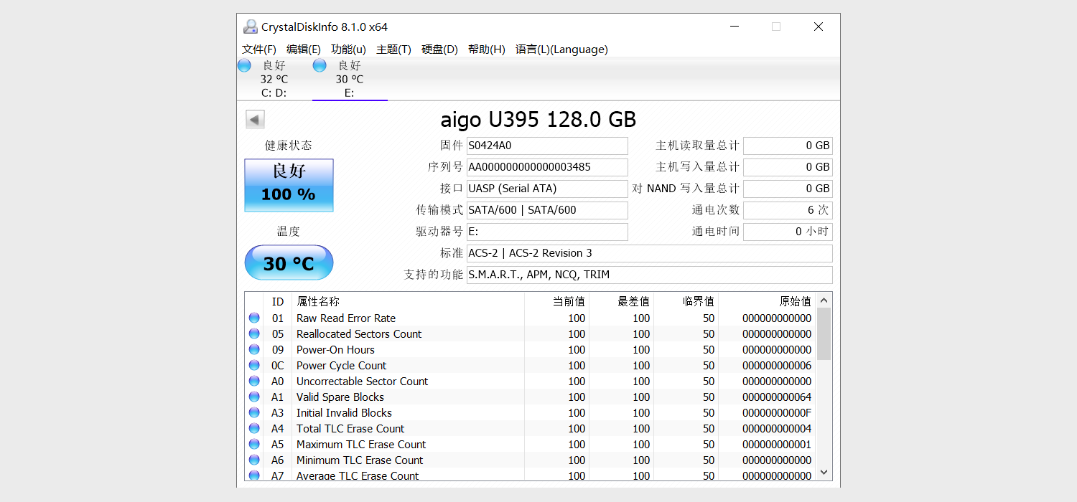Click the blue status orb for E: disk
1077x502 pixels.
click(320, 65)
